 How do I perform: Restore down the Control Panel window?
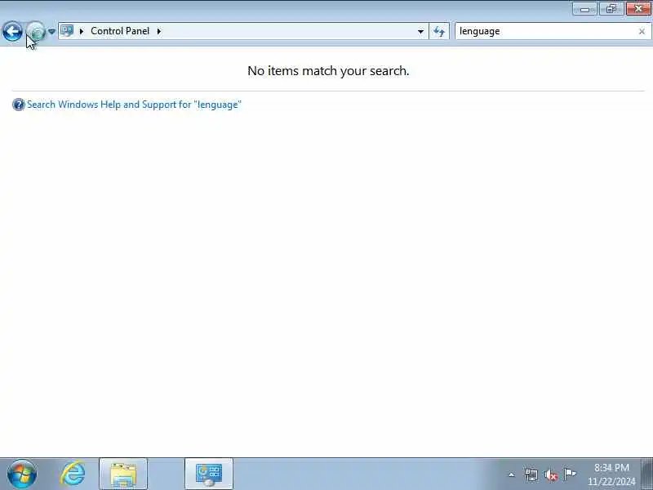pyautogui.click(x=611, y=9)
